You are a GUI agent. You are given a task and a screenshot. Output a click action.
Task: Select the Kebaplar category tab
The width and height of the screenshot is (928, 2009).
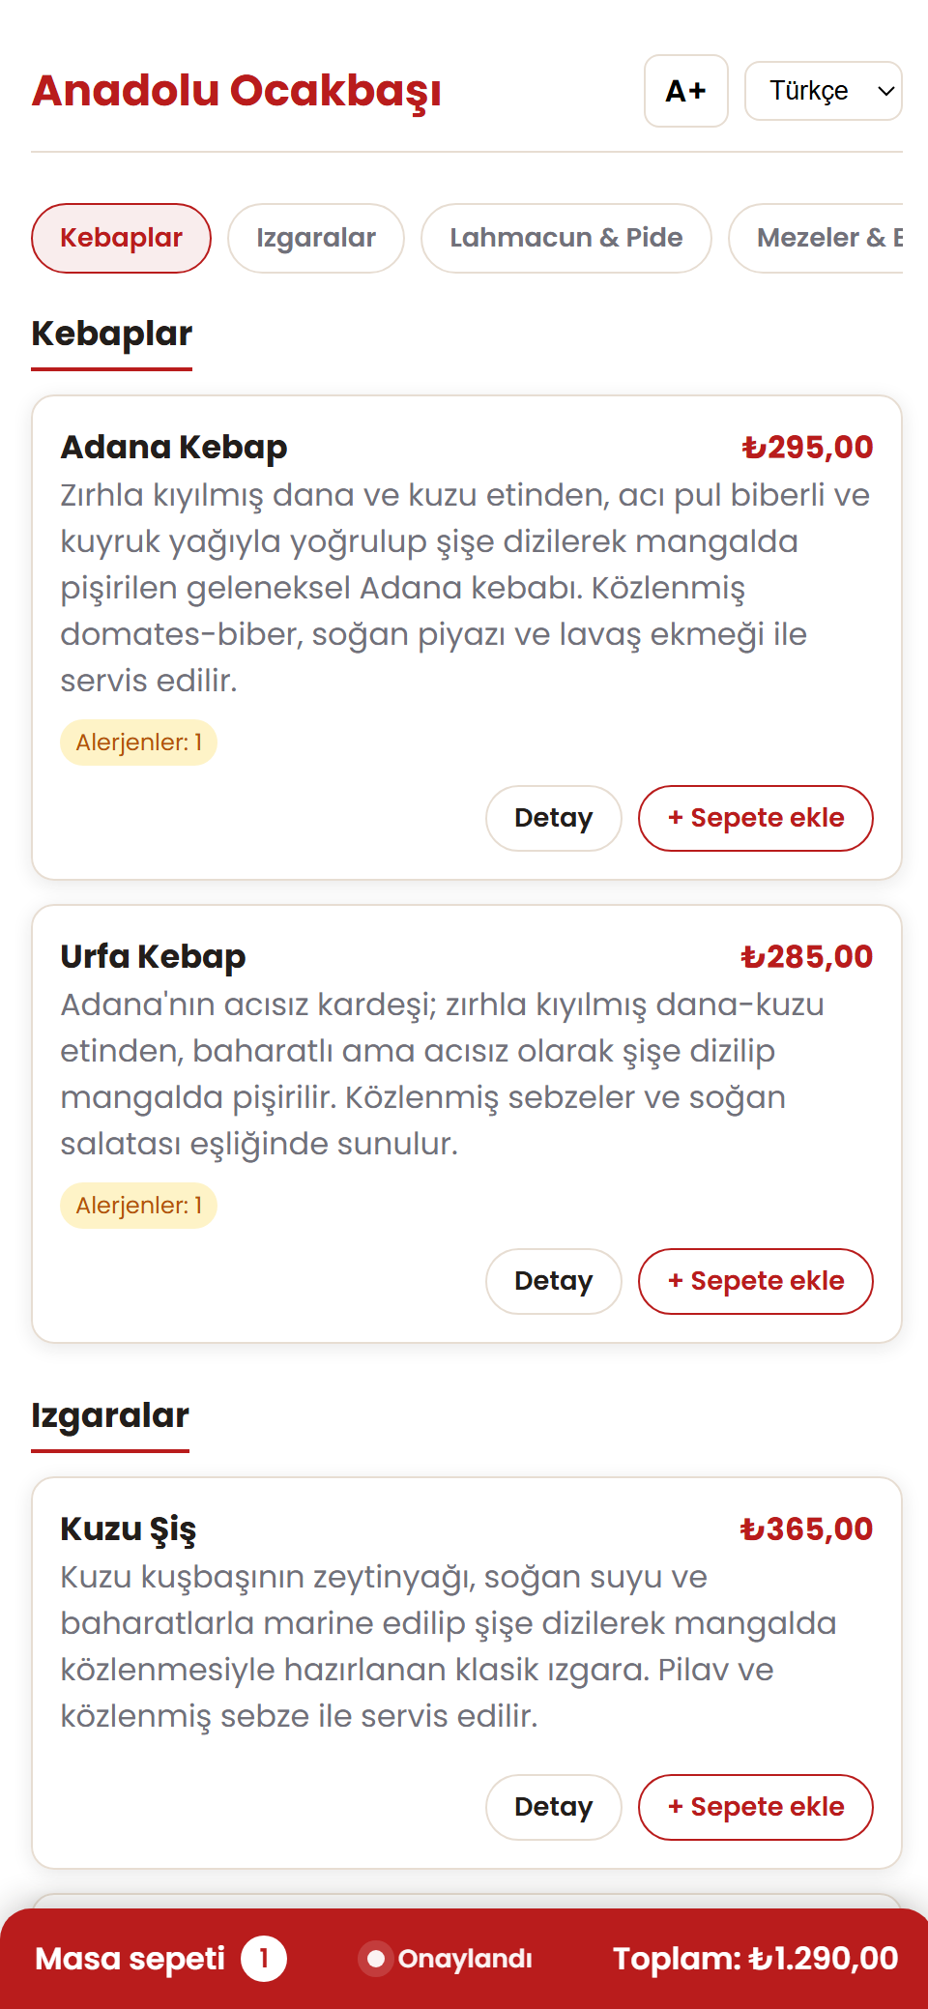121,238
